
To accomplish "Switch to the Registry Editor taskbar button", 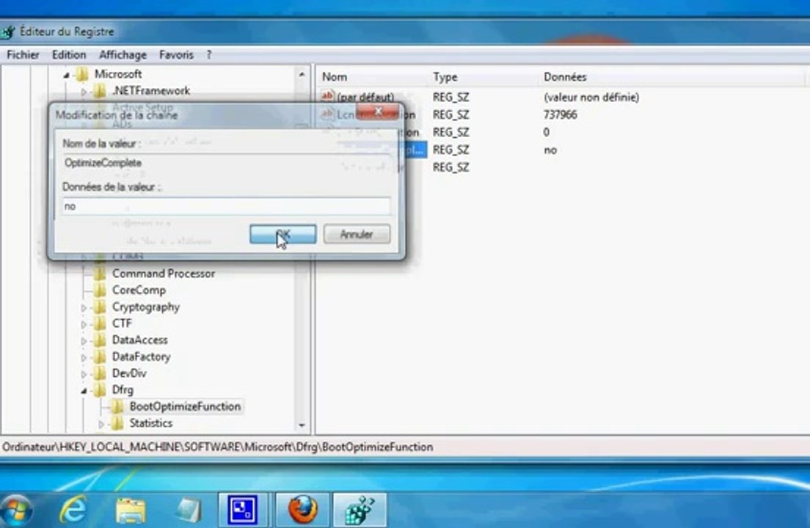I will click(360, 510).
